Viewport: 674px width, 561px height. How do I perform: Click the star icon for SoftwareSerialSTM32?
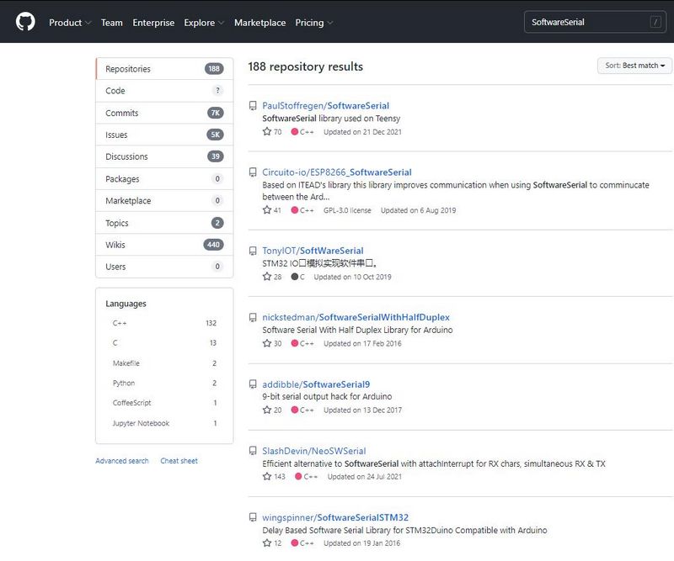click(267, 542)
